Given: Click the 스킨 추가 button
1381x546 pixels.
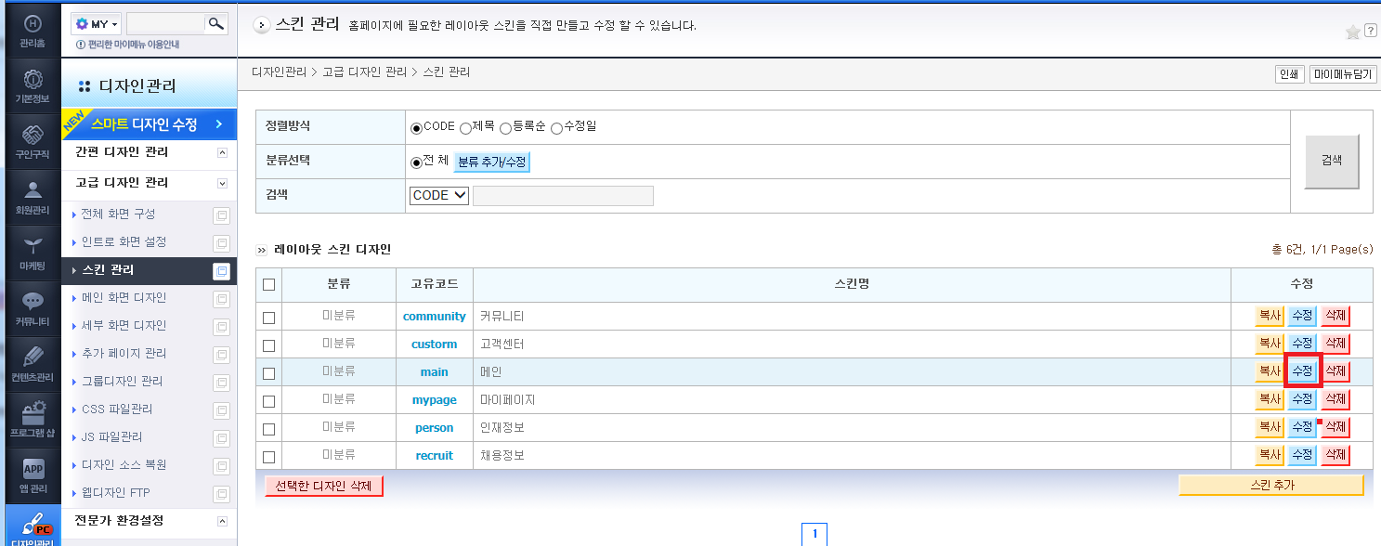Looking at the screenshot, I should tap(1271, 485).
